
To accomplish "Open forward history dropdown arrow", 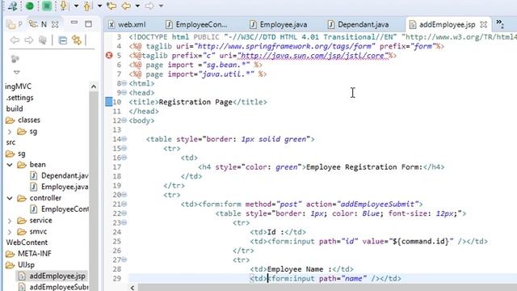I will 161,6.
